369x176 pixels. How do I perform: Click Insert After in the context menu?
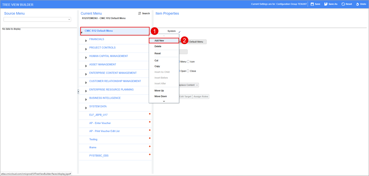click(x=164, y=84)
